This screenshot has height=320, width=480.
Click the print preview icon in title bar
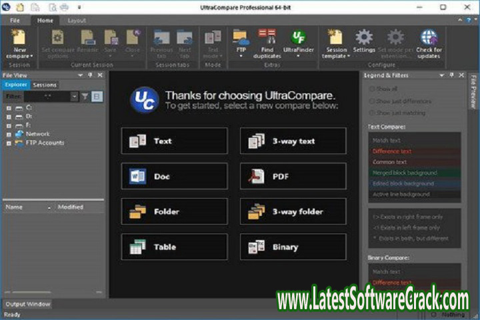pos(53,7)
